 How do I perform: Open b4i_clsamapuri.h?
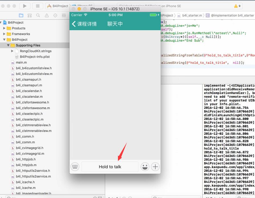tap(28, 79)
